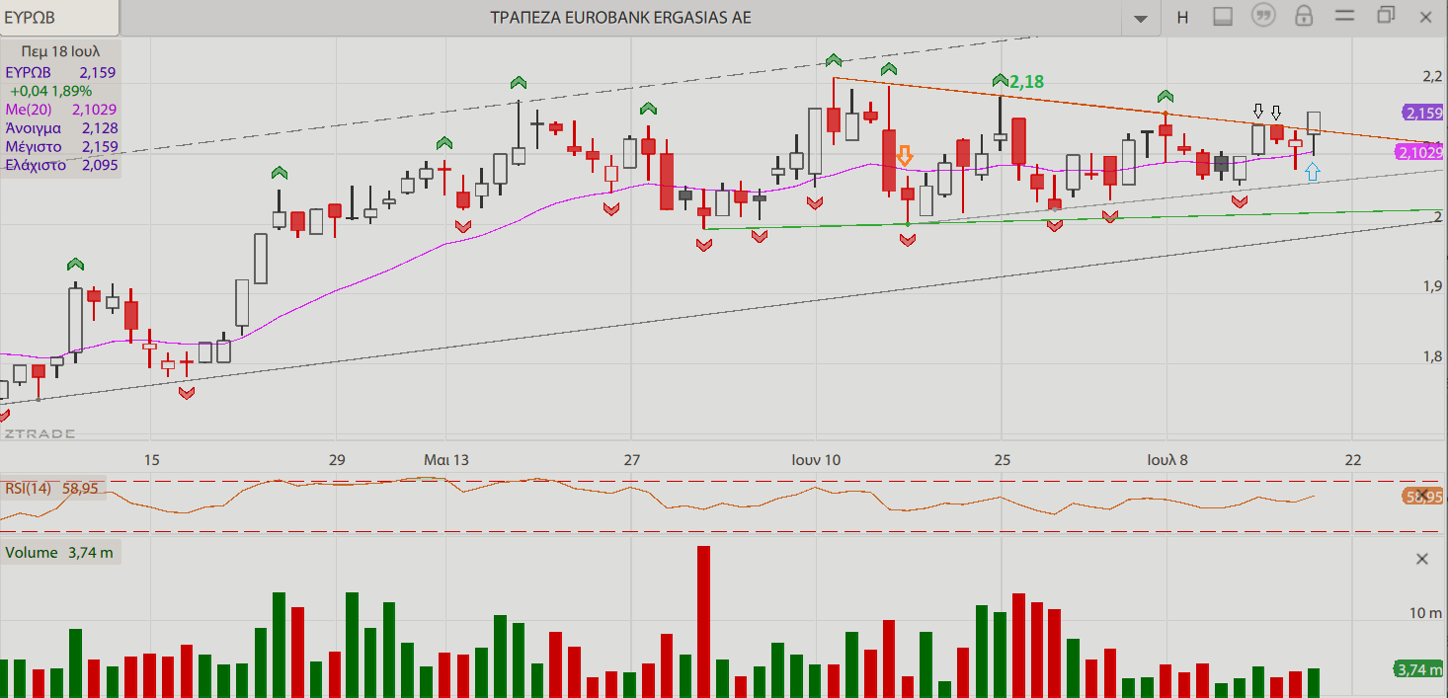The width and height of the screenshot is (1448, 698).
Task: Click the +0,04 1,89% change value
Action: click(50, 91)
